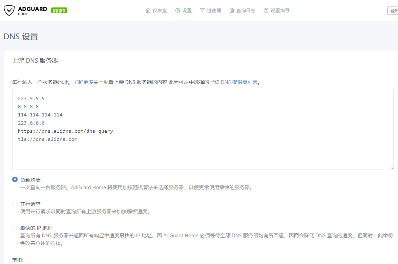This screenshot has height=264, width=398.
Task: Click the textarea resize handle corner
Action: point(392,168)
